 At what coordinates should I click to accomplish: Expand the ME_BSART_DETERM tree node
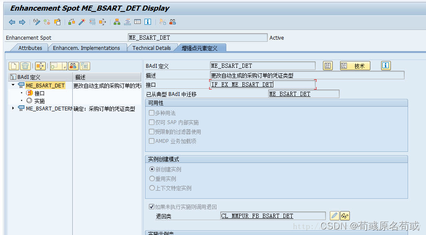point(13,108)
